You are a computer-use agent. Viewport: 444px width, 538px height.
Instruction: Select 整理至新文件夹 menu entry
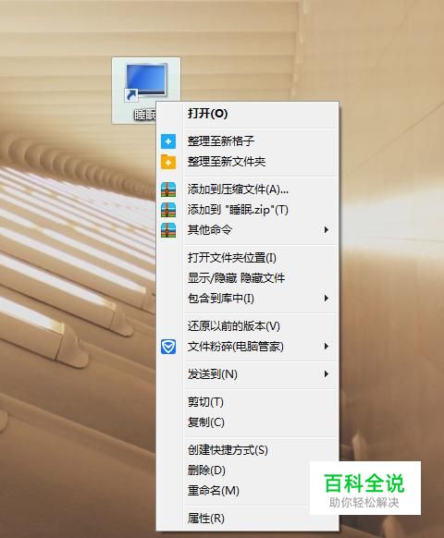click(x=247, y=162)
